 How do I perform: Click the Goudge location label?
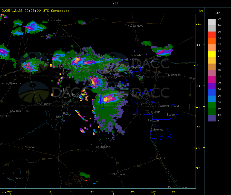pos(112,77)
